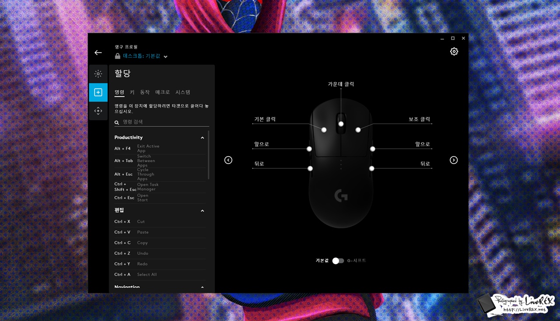The image size is (560, 321).
Task: Select right-side 뒤로 button marker
Action: coord(371,168)
